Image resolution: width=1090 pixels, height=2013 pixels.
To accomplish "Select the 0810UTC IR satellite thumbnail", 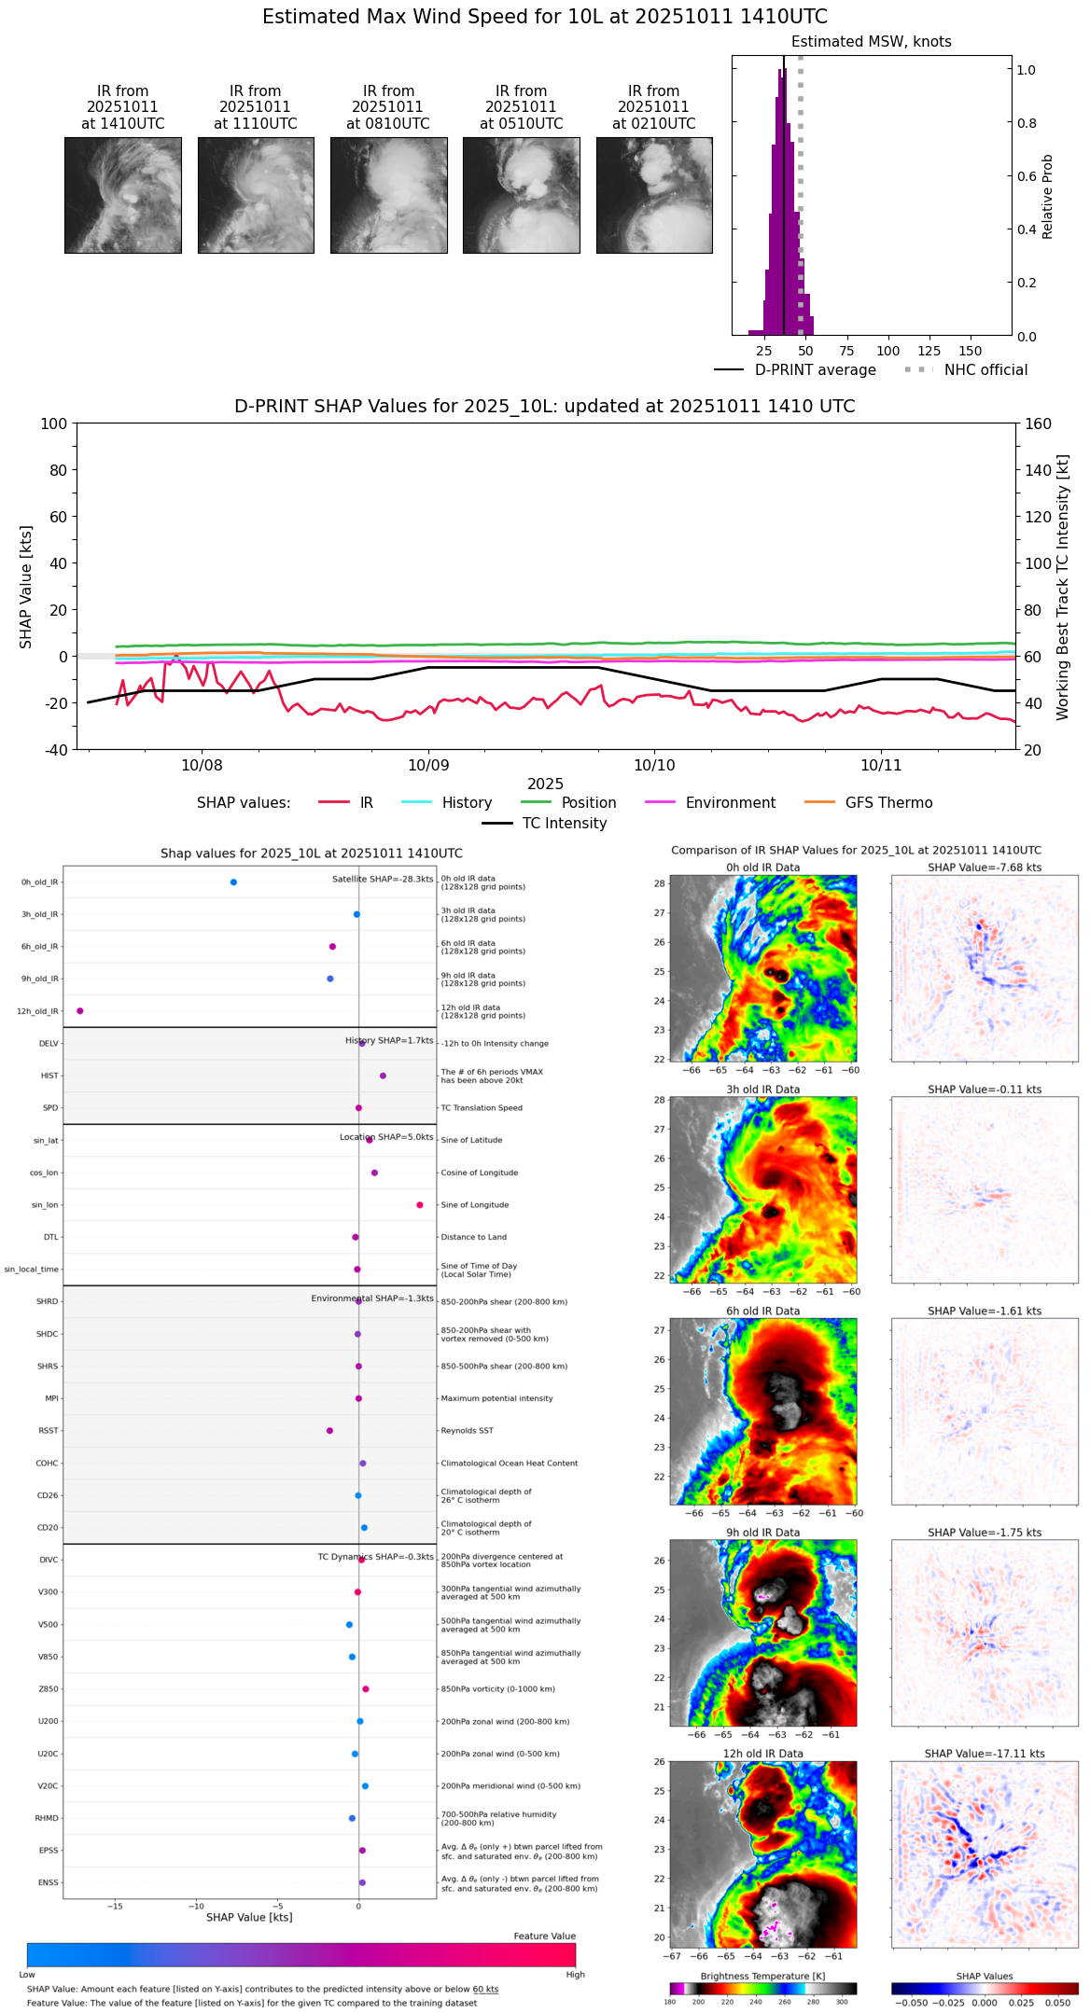I will (389, 195).
